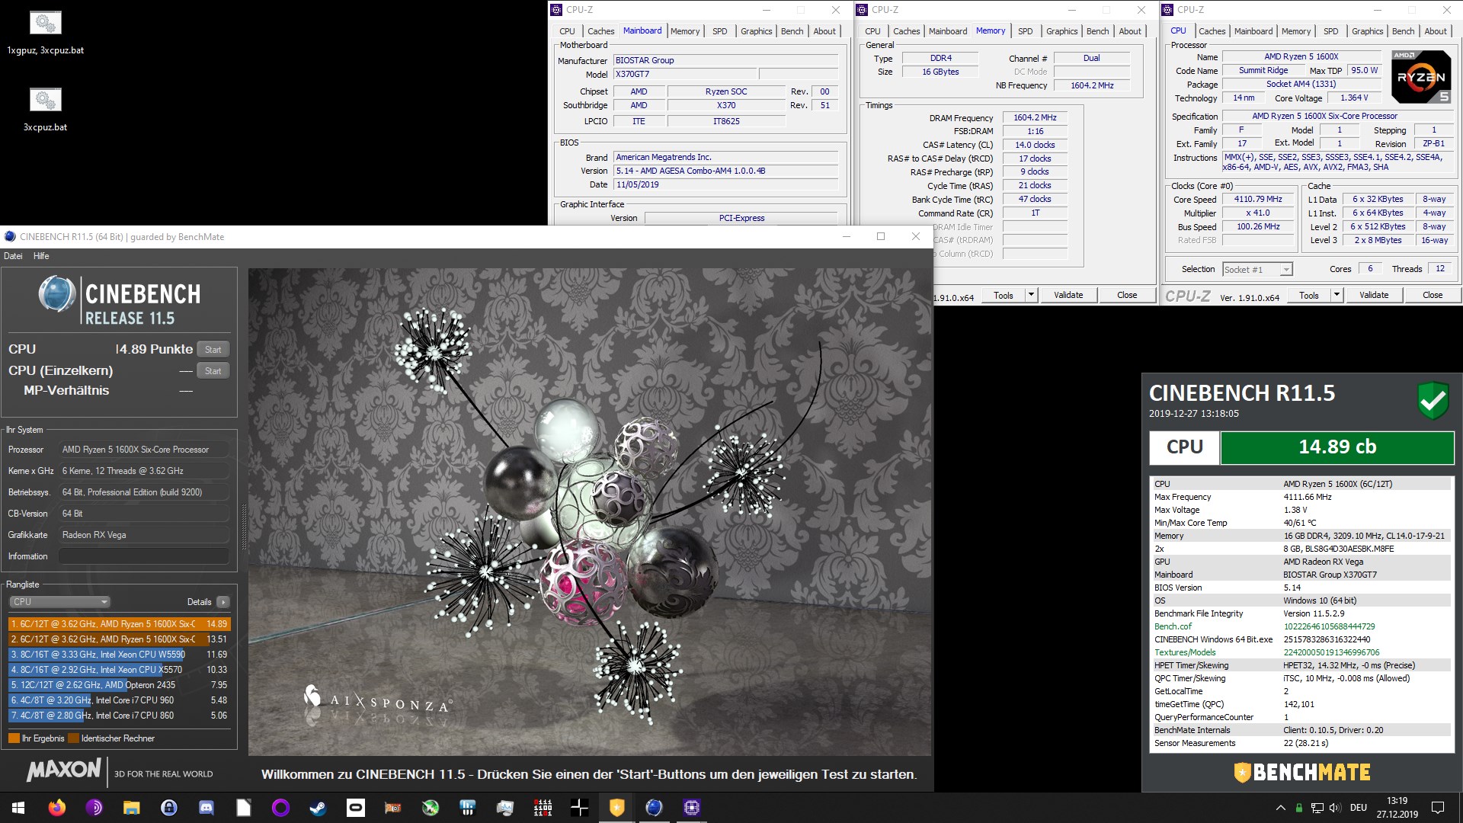
Task: Switch to Caches tab in Mainboard CPU-Z window
Action: 600,31
